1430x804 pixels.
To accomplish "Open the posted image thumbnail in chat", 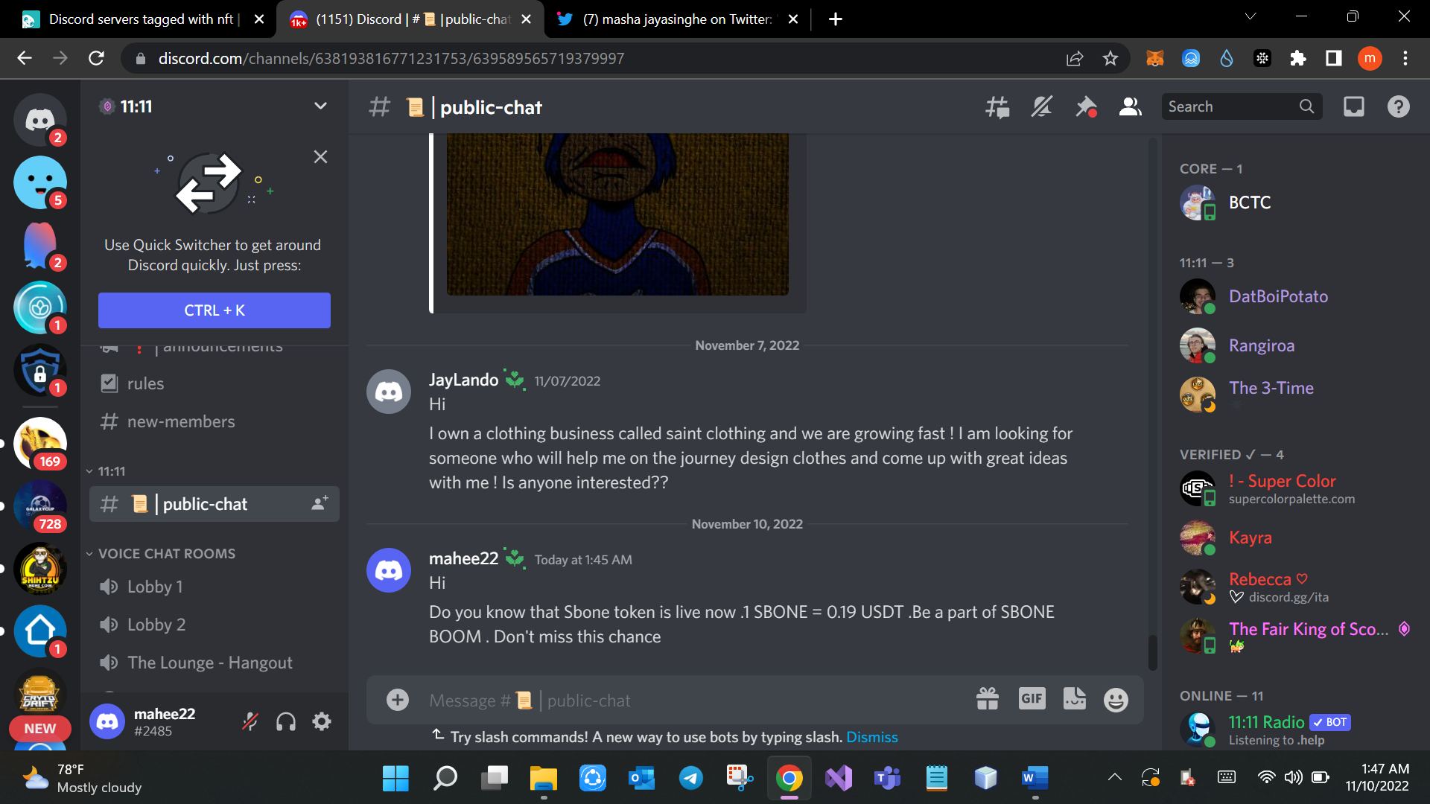I will (617, 215).
